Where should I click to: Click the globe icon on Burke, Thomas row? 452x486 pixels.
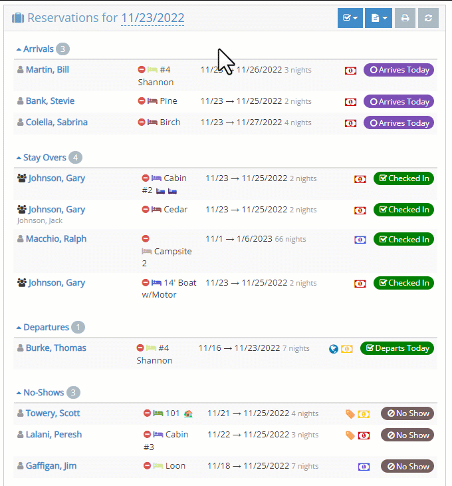point(334,348)
